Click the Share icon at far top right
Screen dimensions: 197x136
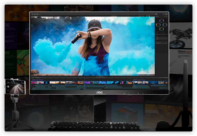coord(166,14)
